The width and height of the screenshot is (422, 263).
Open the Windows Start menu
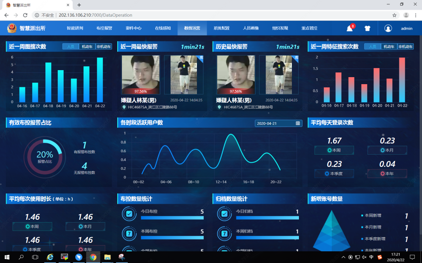click(7, 257)
